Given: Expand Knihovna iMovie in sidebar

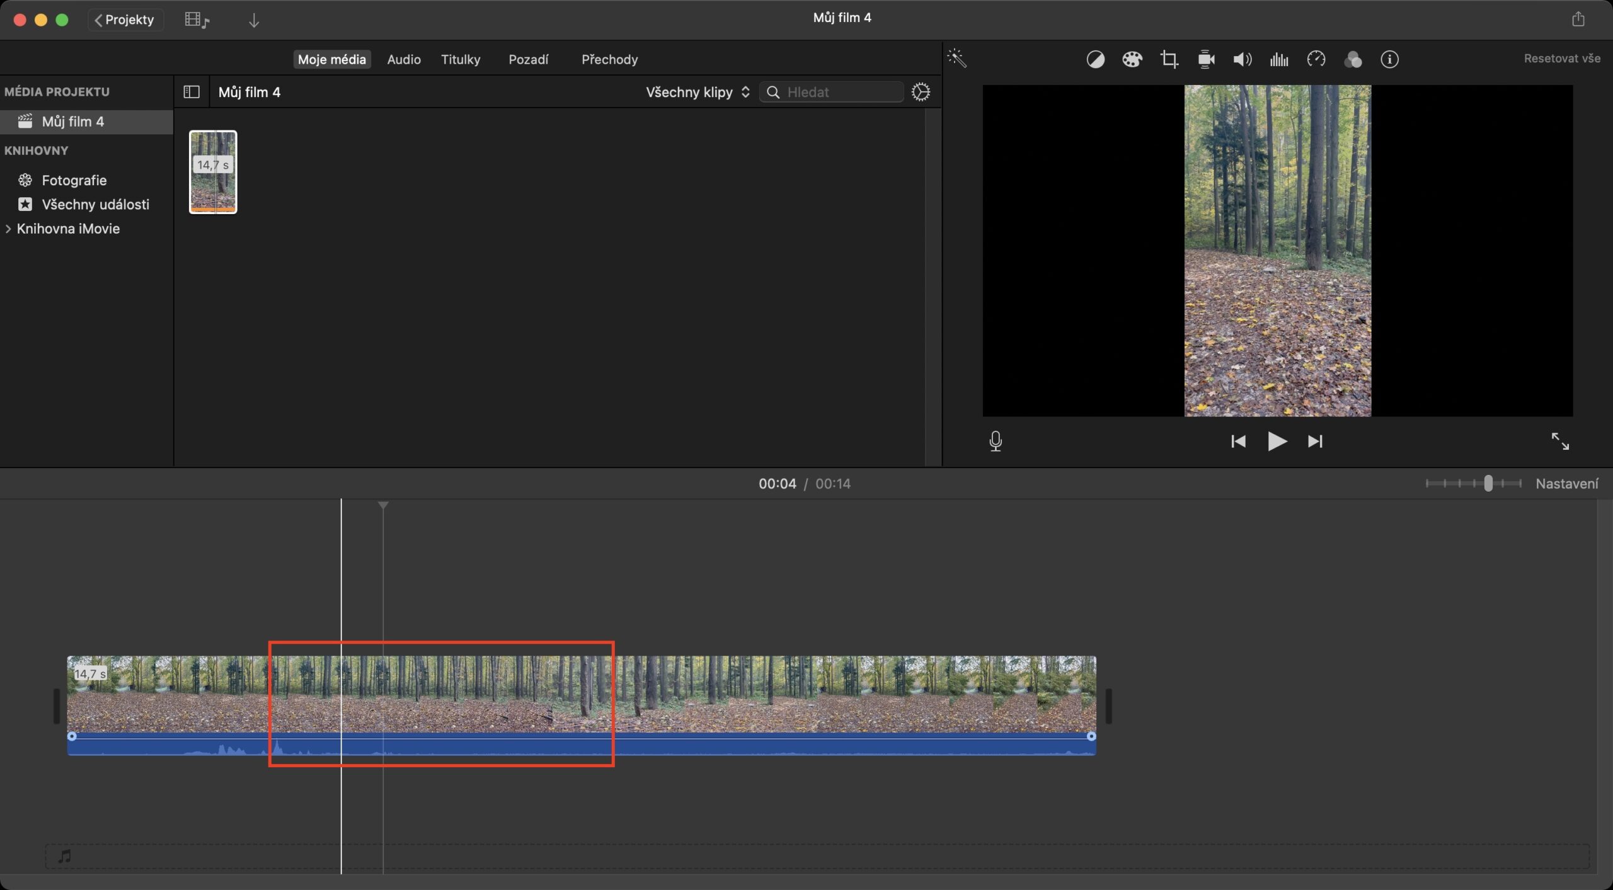Looking at the screenshot, I should point(9,228).
